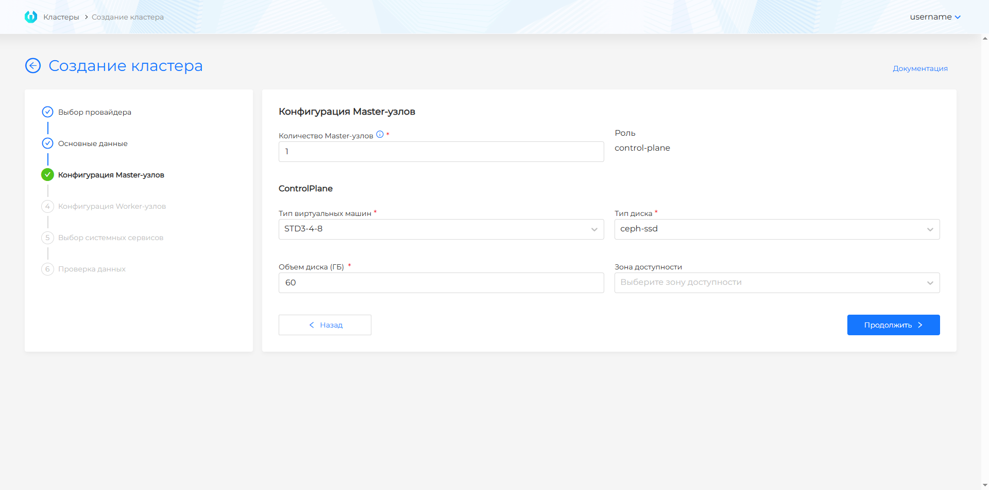
Task: Expand the Тип диска ceph-ssd dropdown
Action: (x=777, y=229)
